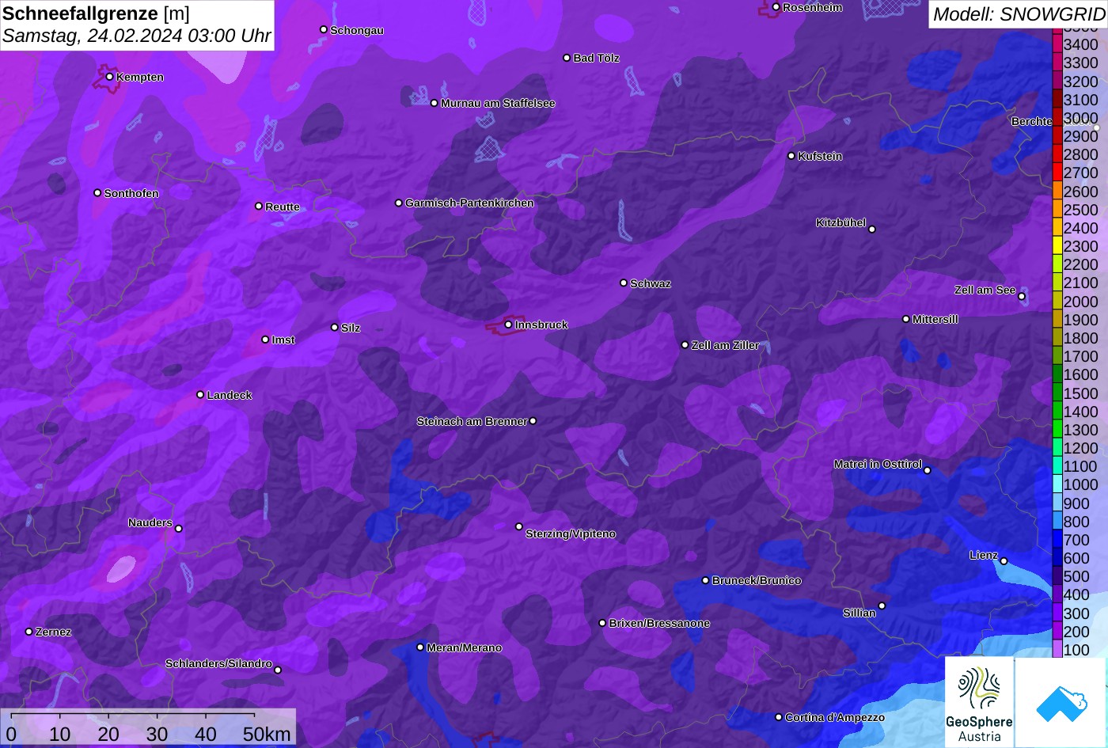
Task: Pick the 500 m legend swatch
Action: (1057, 576)
